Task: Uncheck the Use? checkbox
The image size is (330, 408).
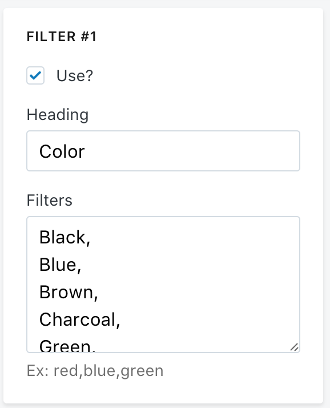Action: point(35,75)
